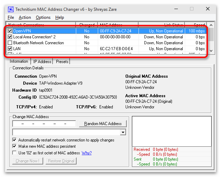The width and height of the screenshot is (221, 177).
Task: Open the Help menu
Action: pyautogui.click(x=60, y=17)
